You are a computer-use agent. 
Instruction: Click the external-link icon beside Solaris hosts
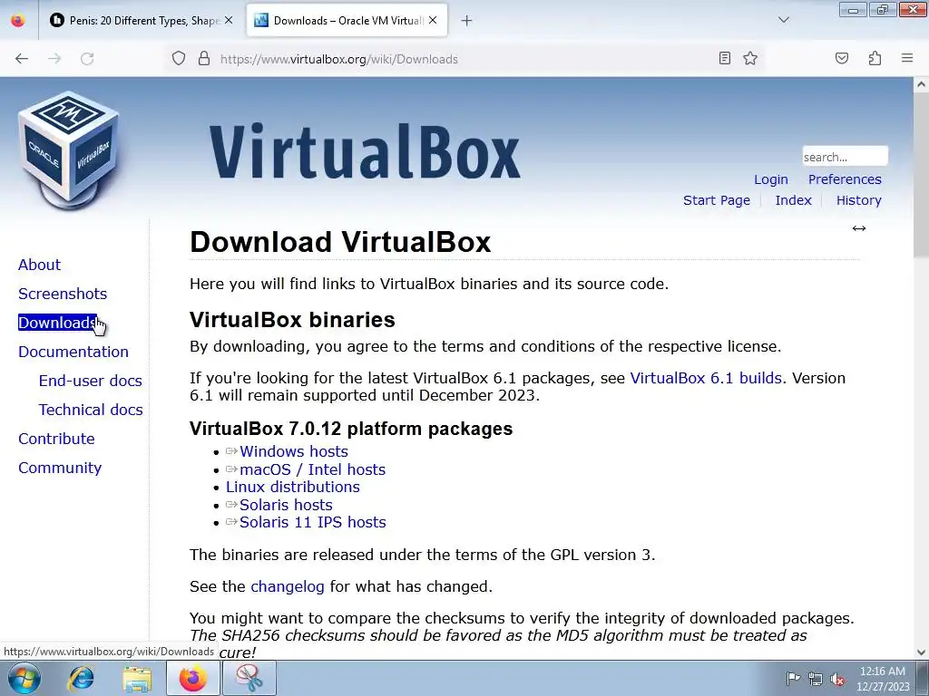(231, 505)
